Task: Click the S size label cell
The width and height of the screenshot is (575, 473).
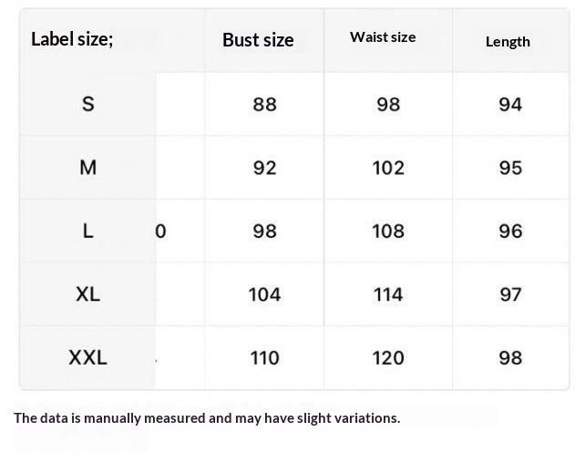Action: (87, 104)
